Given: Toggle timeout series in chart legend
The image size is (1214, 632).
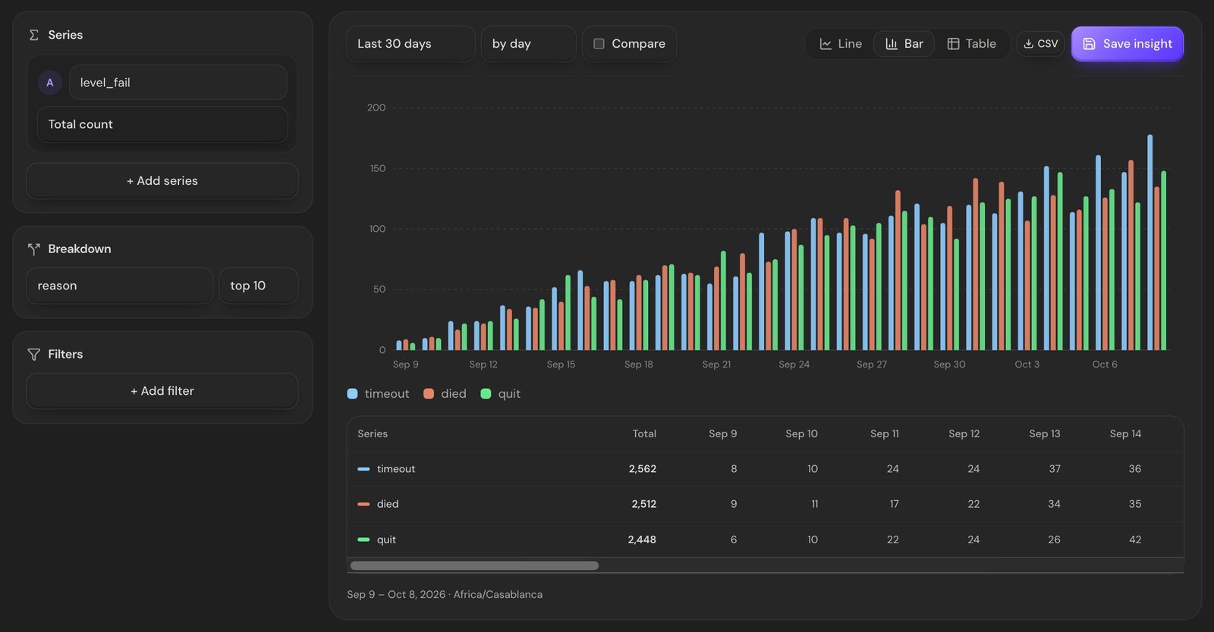Looking at the screenshot, I should [x=378, y=393].
